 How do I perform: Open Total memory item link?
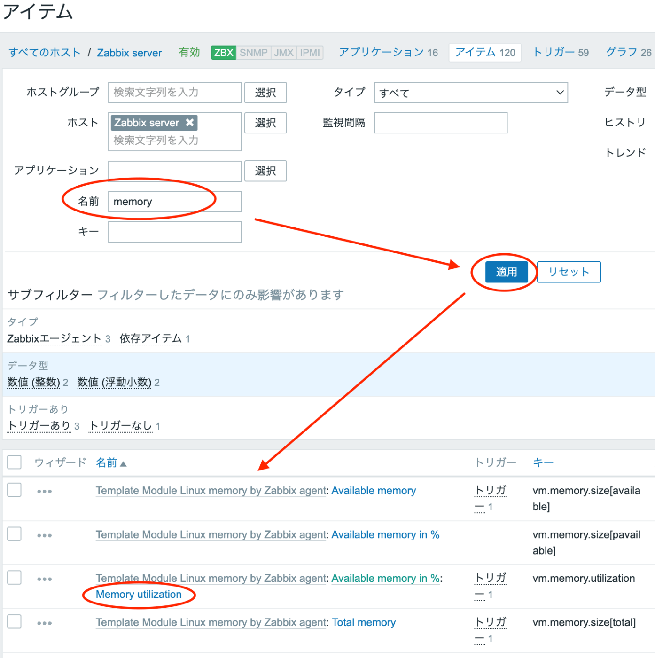pyautogui.click(x=364, y=623)
